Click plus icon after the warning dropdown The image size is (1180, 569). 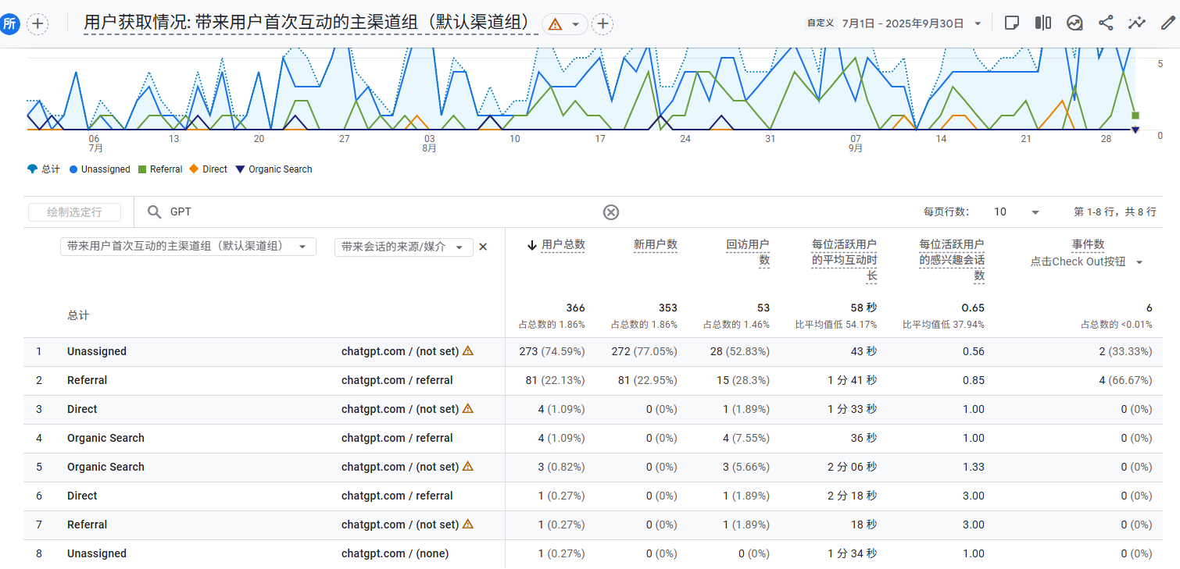coord(603,24)
